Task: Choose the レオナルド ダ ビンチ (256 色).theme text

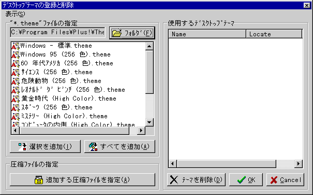Action: pos(73,90)
